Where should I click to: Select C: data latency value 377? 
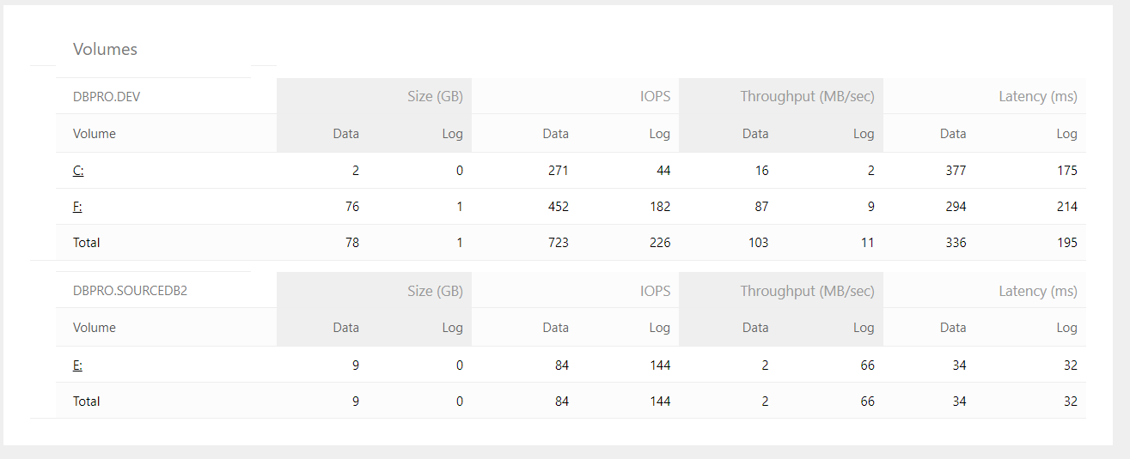955,171
